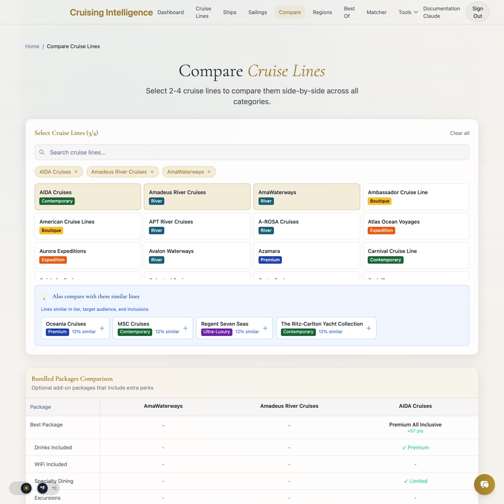The height and width of the screenshot is (504, 504).
Task: Open the Matcher nav item
Action: click(x=377, y=12)
